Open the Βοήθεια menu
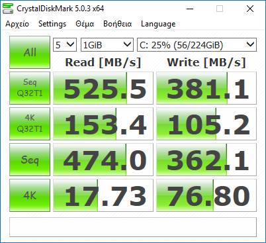The height and width of the screenshot is (243, 266). pos(117,24)
